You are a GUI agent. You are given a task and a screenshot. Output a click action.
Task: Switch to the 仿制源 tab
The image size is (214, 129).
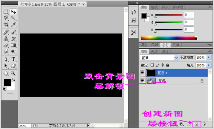click(x=178, y=7)
